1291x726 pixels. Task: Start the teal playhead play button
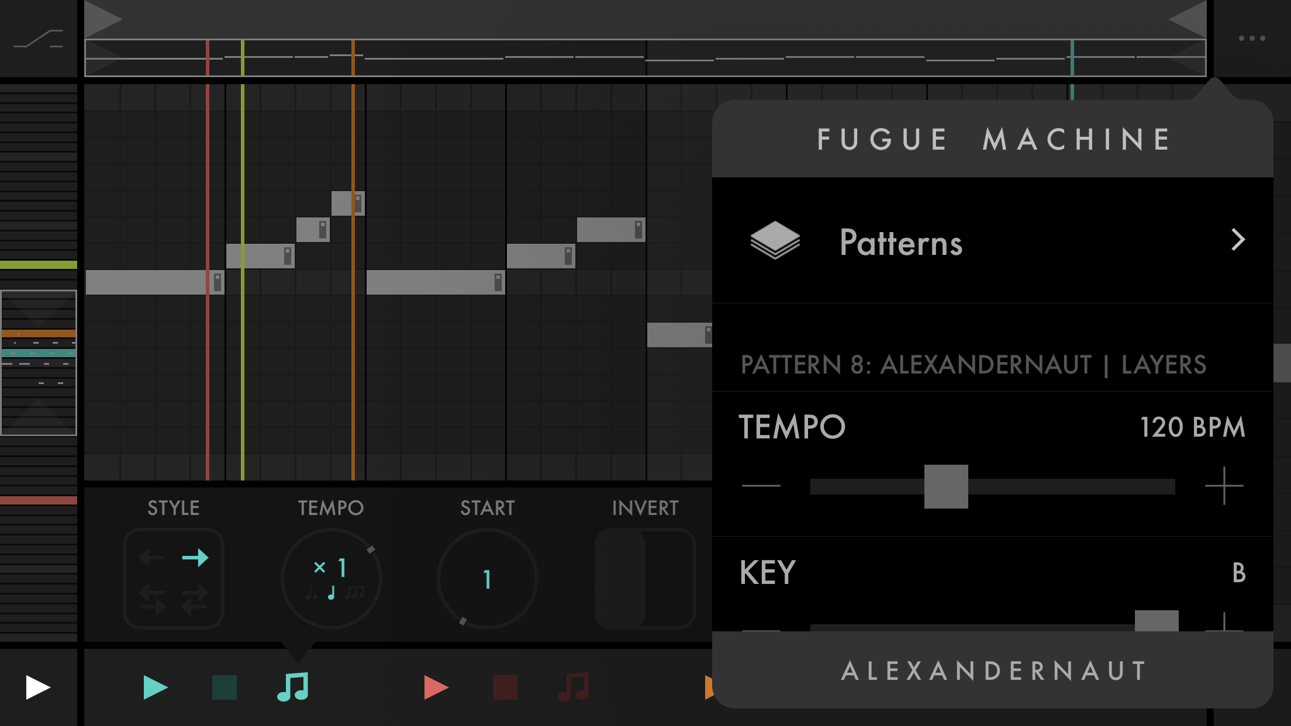tap(155, 687)
